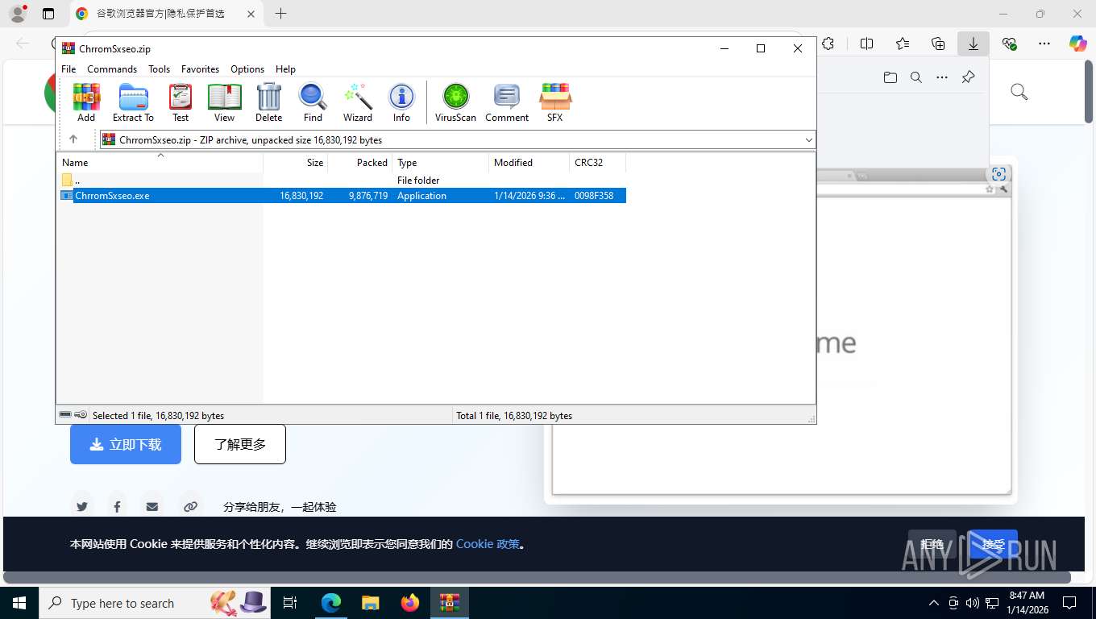Image resolution: width=1096 pixels, height=619 pixels.
Task: Toggle Edge split screen icon
Action: click(866, 44)
